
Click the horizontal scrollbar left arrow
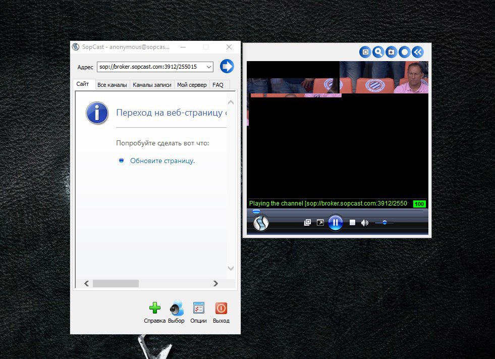(x=86, y=283)
